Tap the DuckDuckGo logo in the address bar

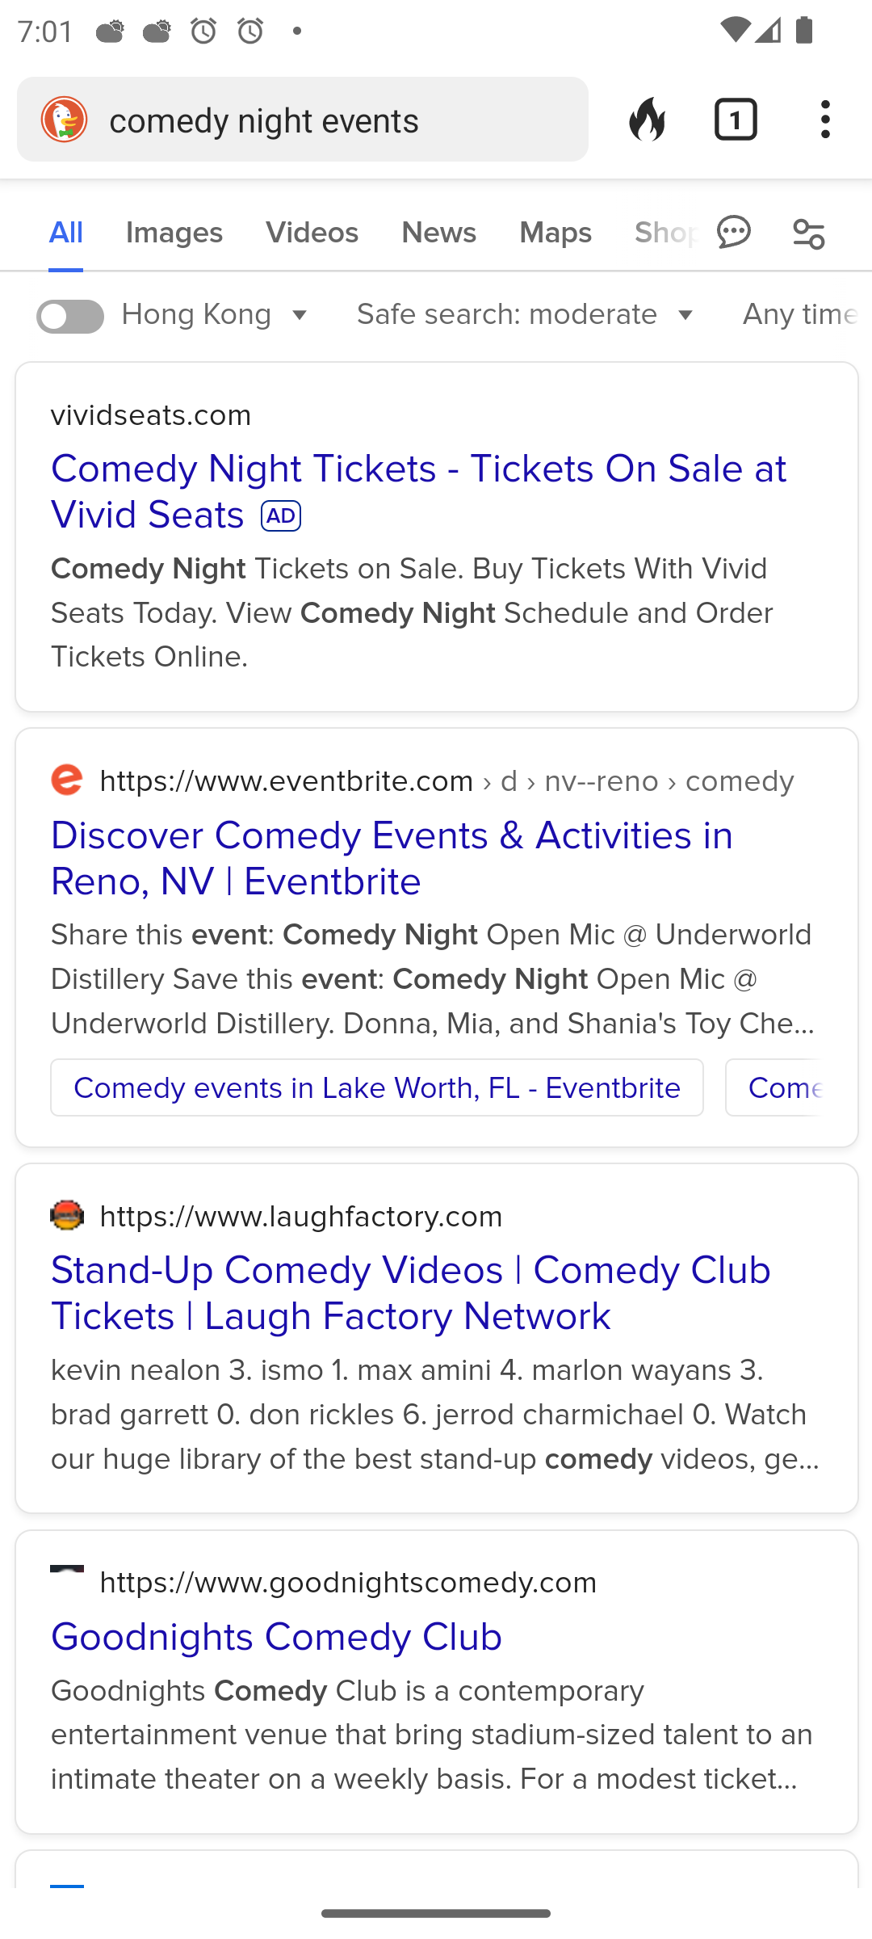(x=65, y=120)
